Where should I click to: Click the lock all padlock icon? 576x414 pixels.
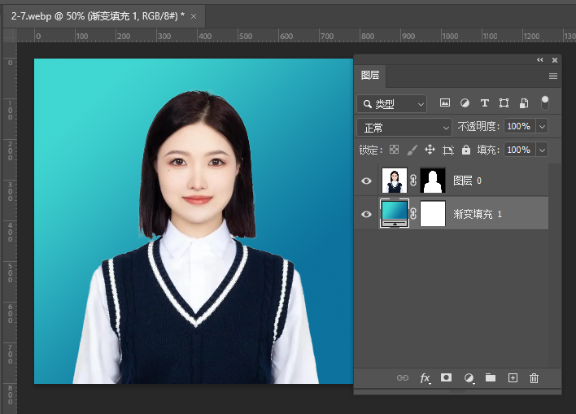coord(466,150)
